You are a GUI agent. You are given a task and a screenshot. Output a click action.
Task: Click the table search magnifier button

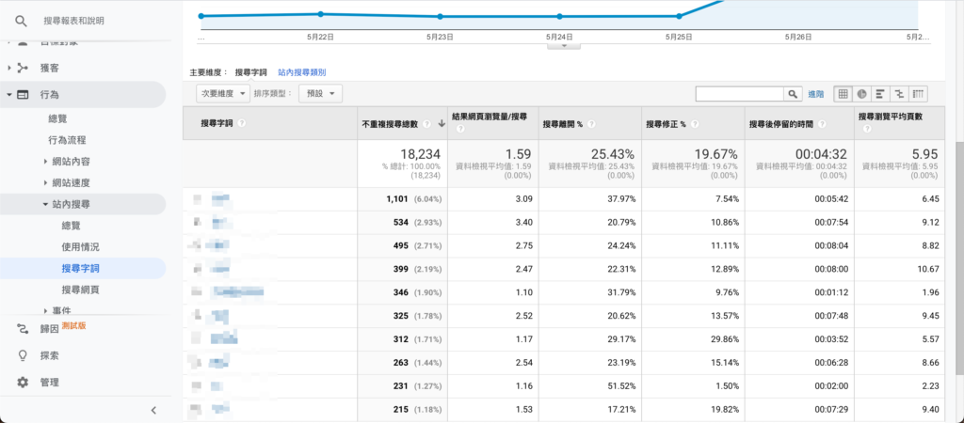[793, 94]
